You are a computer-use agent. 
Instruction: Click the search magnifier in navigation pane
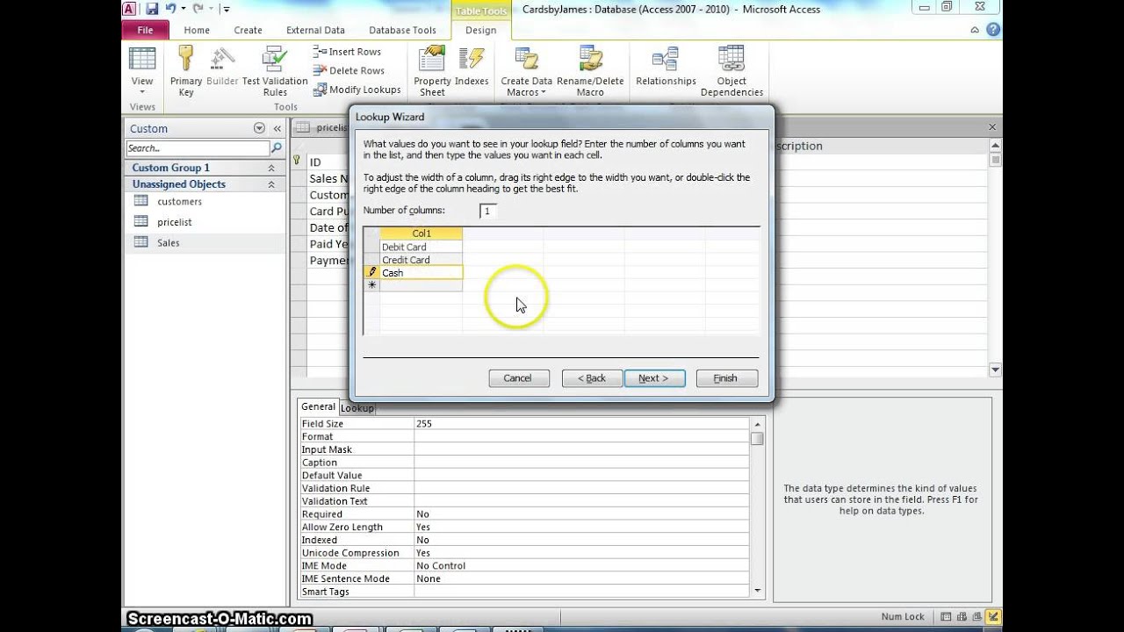tap(277, 147)
